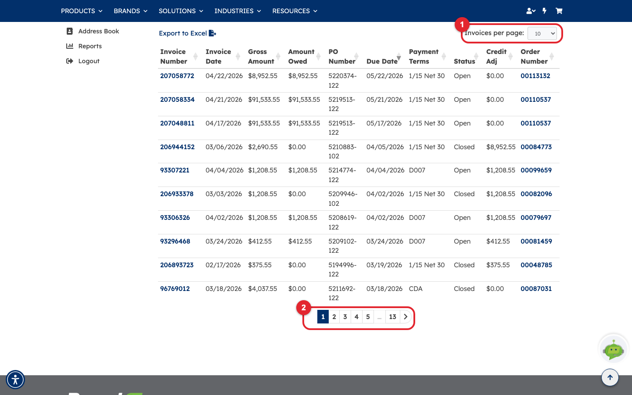
Task: Open invoice 96769012
Action: (175, 289)
